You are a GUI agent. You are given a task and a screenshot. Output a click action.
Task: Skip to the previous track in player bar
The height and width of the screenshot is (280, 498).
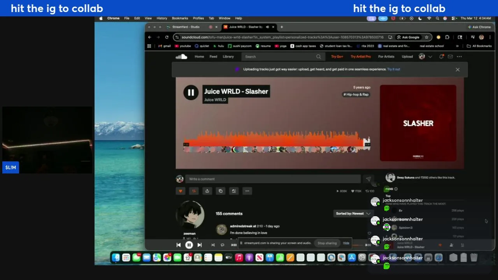[x=179, y=245]
